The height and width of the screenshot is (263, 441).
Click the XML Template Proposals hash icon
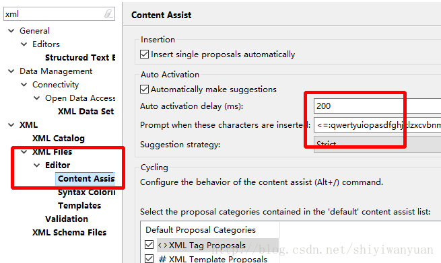[x=162, y=259]
